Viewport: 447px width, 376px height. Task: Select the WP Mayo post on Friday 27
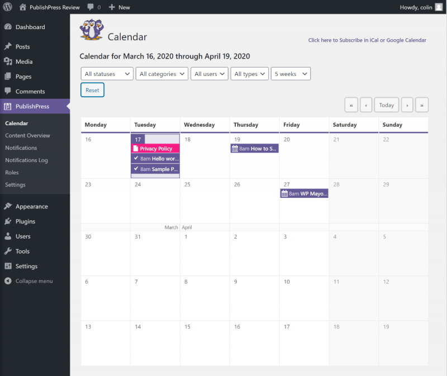click(x=305, y=193)
